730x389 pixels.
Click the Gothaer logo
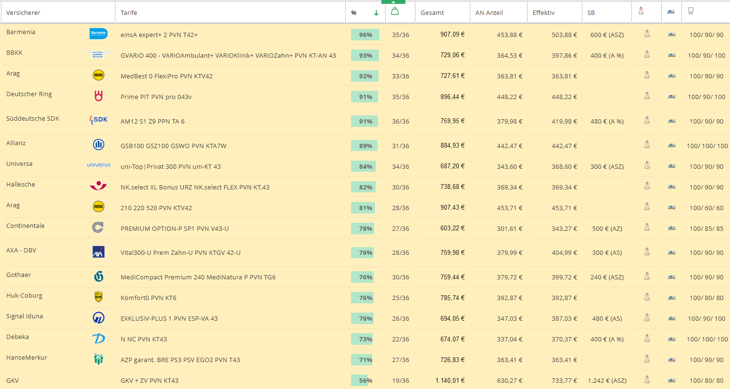(x=99, y=276)
